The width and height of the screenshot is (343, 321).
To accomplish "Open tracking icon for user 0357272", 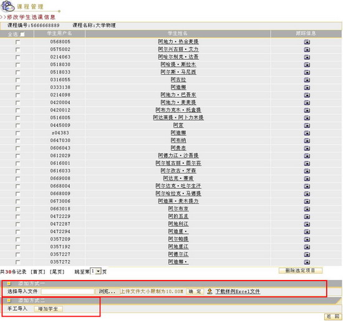I will [307, 262].
